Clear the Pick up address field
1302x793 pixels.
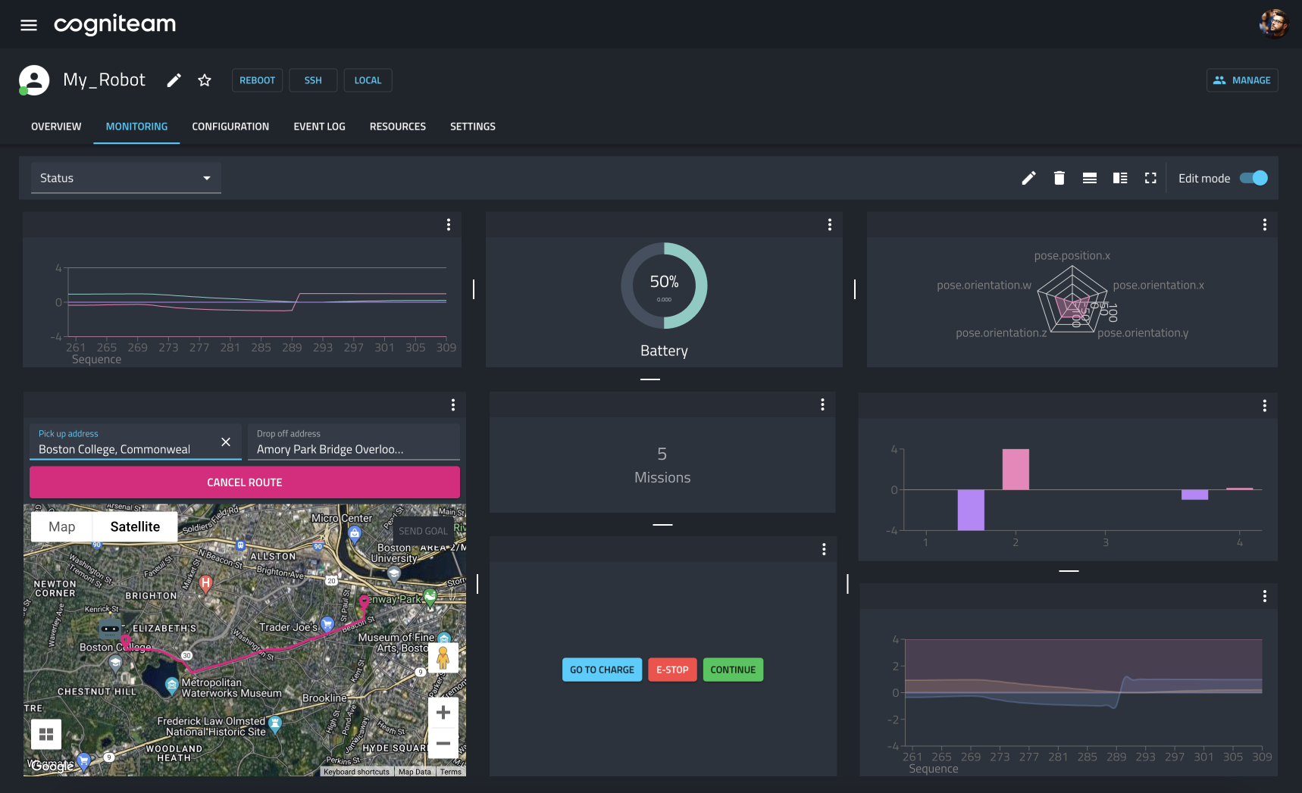(226, 442)
